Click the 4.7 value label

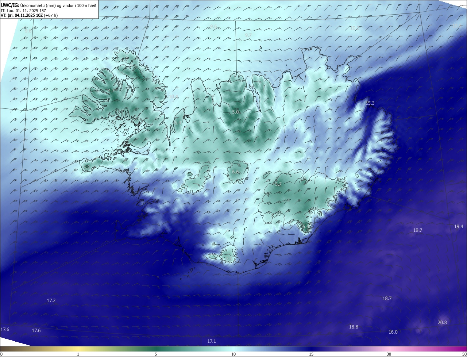(x=111, y=91)
